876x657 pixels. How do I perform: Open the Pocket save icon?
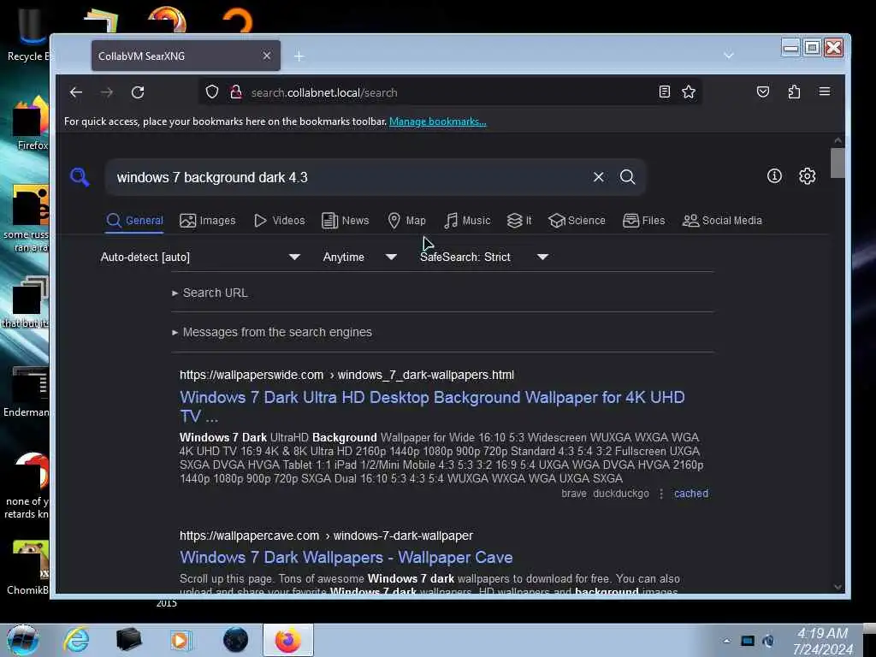pyautogui.click(x=762, y=92)
